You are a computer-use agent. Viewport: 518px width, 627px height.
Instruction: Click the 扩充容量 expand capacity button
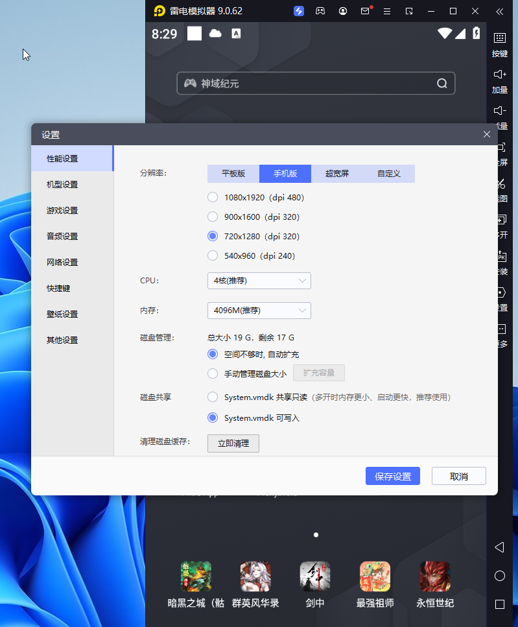319,373
